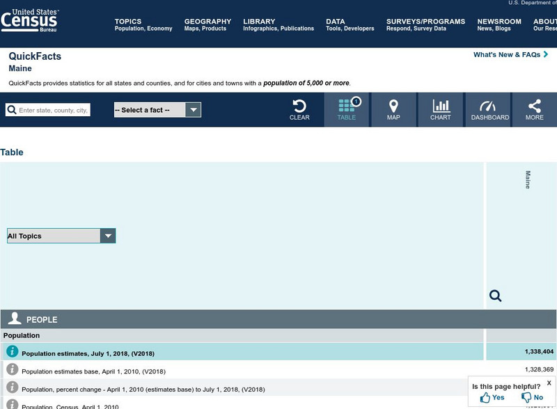The height and width of the screenshot is (409, 557).
Task: Switch to TABLE view icon
Action: 346,109
